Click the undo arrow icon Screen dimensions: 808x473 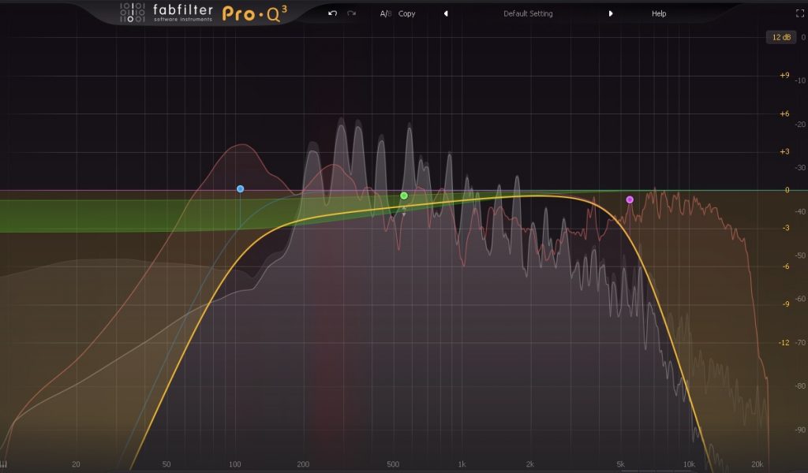point(332,13)
